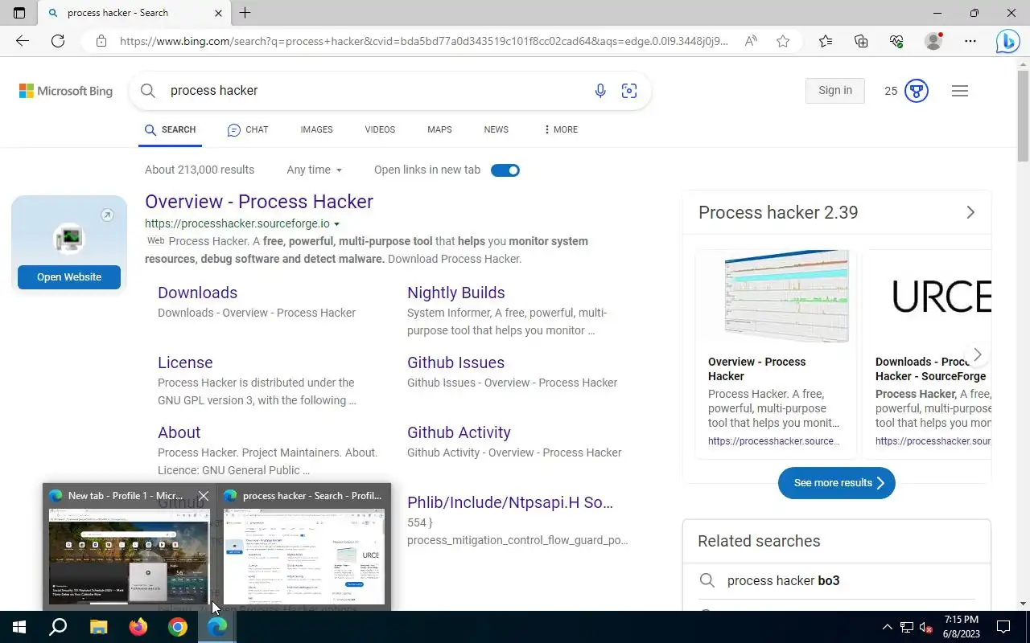
Task: Open Overview - Process Hacker card thumbnail
Action: (786, 296)
